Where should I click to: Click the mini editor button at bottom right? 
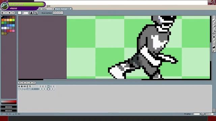[214, 110]
